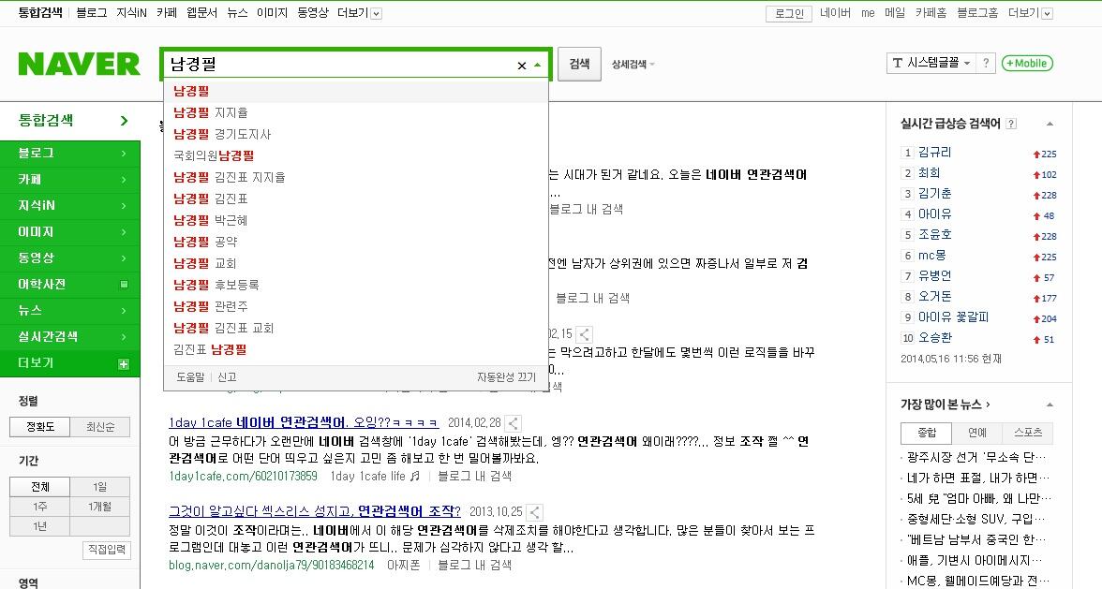Open top-right 더보기 dropdown next to 블로그홈
1102x589 pixels.
(1030, 12)
